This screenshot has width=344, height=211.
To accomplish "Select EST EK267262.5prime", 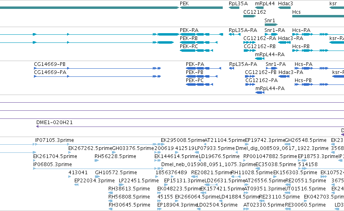I will point(90,148).
